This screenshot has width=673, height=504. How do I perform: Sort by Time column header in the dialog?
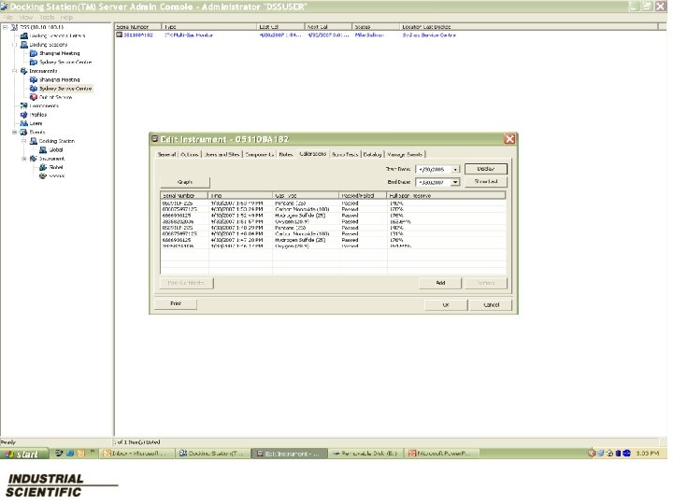[240, 195]
